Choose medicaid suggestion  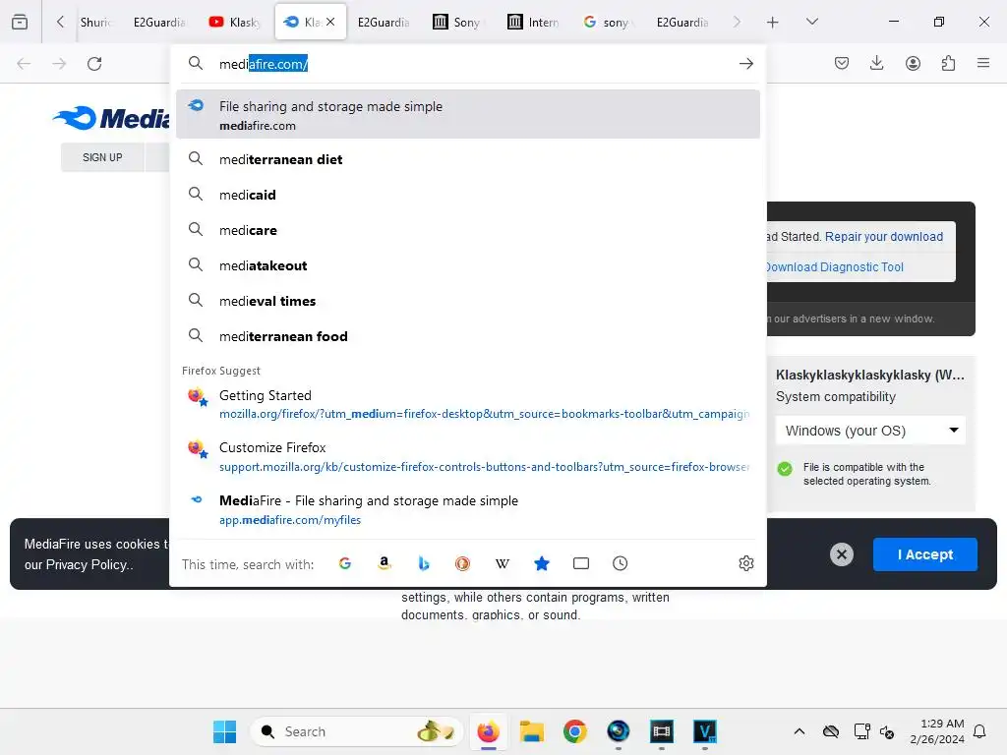click(x=467, y=195)
